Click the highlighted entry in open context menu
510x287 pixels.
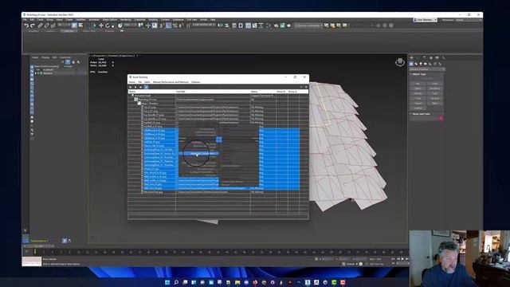pyautogui.click(x=198, y=153)
